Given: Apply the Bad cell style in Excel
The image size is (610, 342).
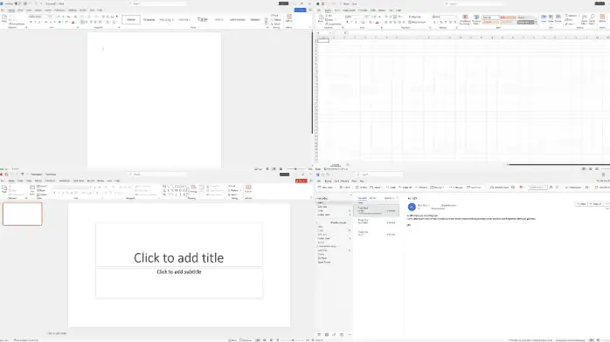Looking at the screenshot, I should (508, 17).
